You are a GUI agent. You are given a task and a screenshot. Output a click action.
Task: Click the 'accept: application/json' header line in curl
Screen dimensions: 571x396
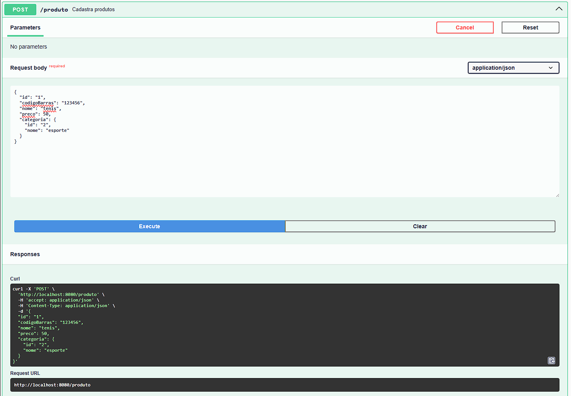(59, 300)
